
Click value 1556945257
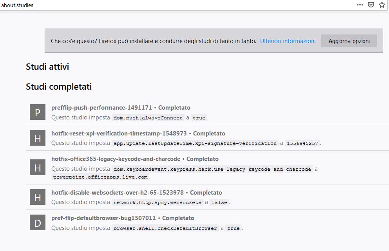click(302, 143)
